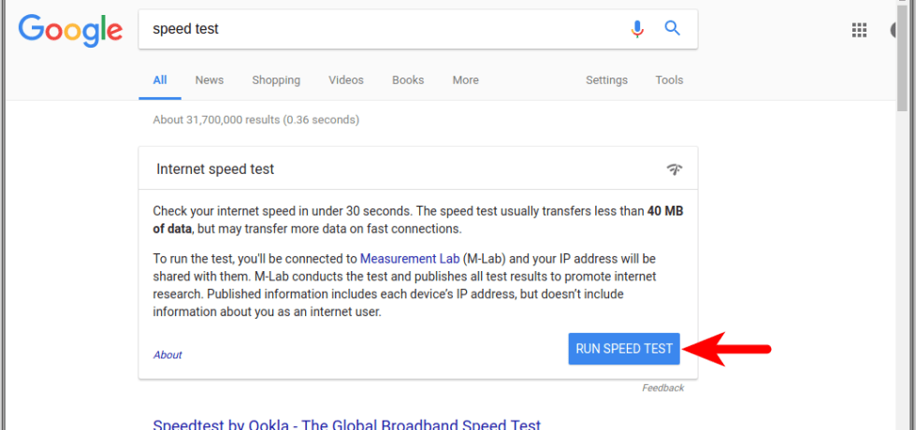
Task: Open the Speedtest by Ookla result
Action: pos(346,424)
